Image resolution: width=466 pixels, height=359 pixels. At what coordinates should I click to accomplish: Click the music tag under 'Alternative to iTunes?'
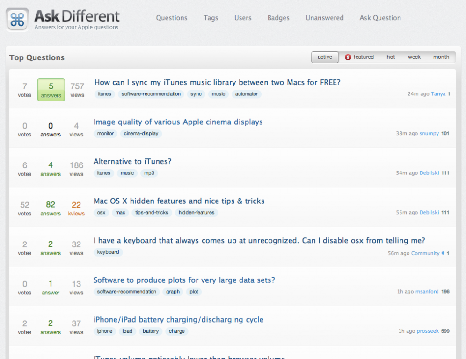(x=127, y=173)
